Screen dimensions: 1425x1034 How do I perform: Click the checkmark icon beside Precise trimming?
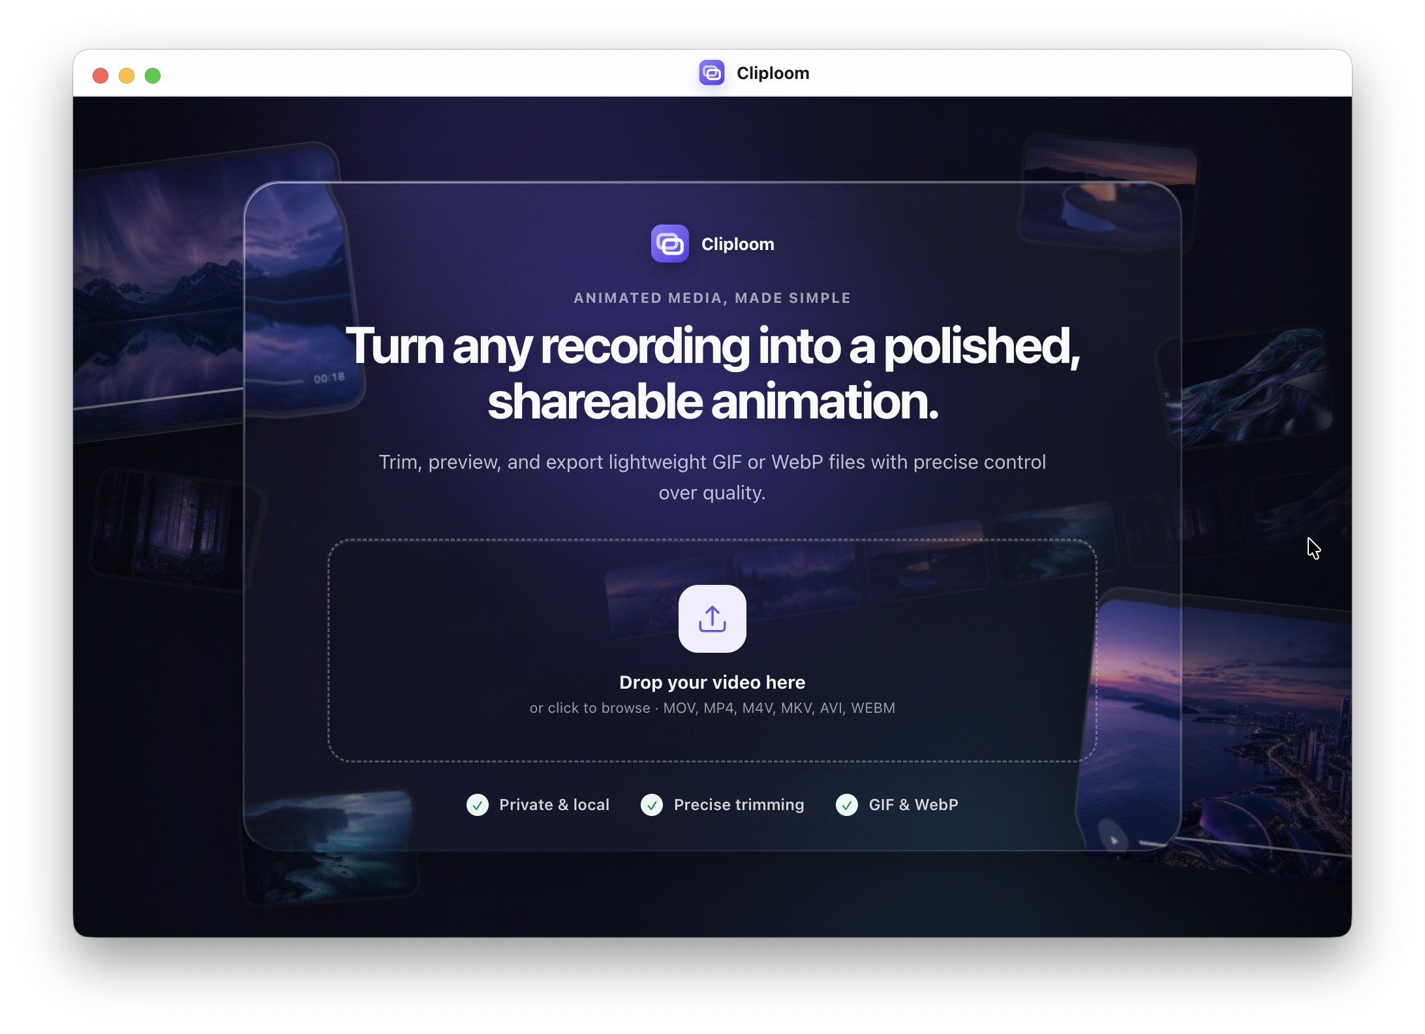click(651, 805)
